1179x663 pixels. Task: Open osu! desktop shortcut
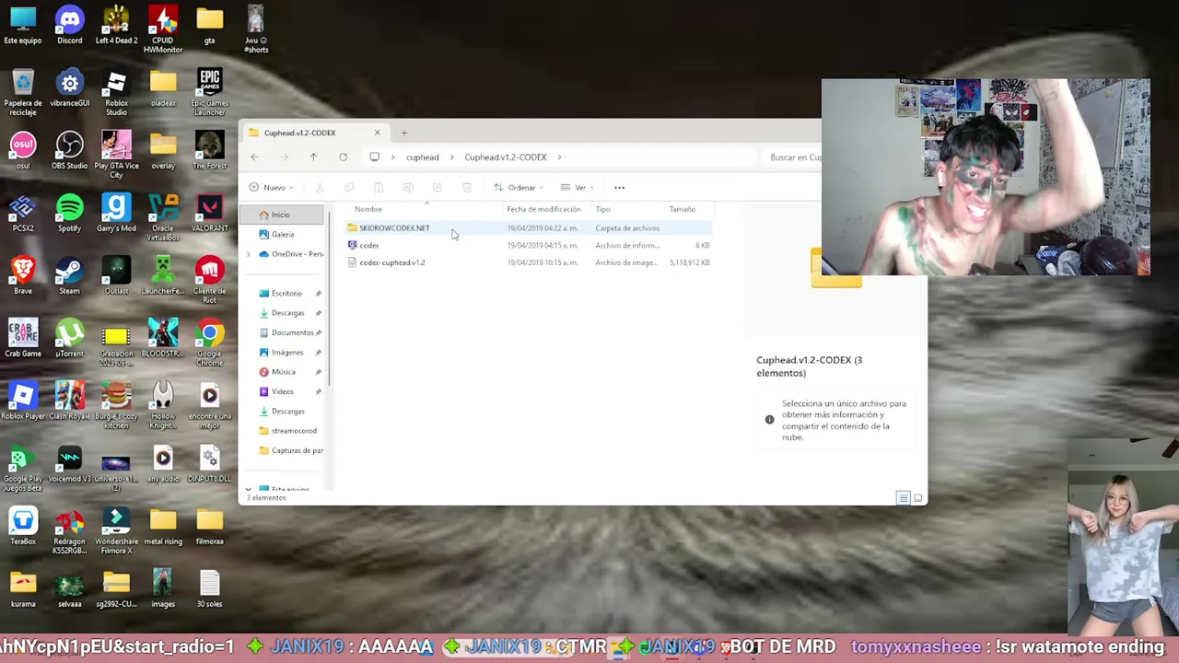(x=23, y=150)
